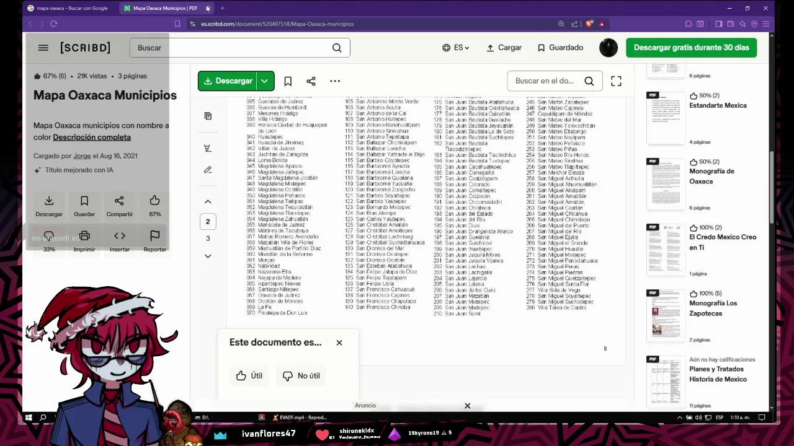Screen dimensions: 794x446
Task: Mark document as Útil
Action: tap(249, 375)
